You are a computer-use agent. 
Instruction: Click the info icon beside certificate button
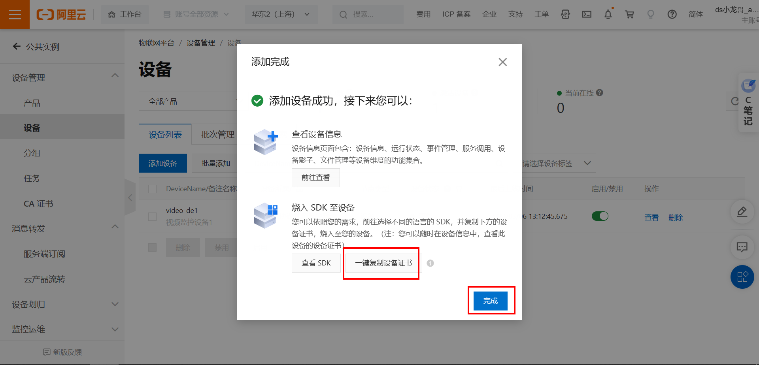[x=430, y=263]
